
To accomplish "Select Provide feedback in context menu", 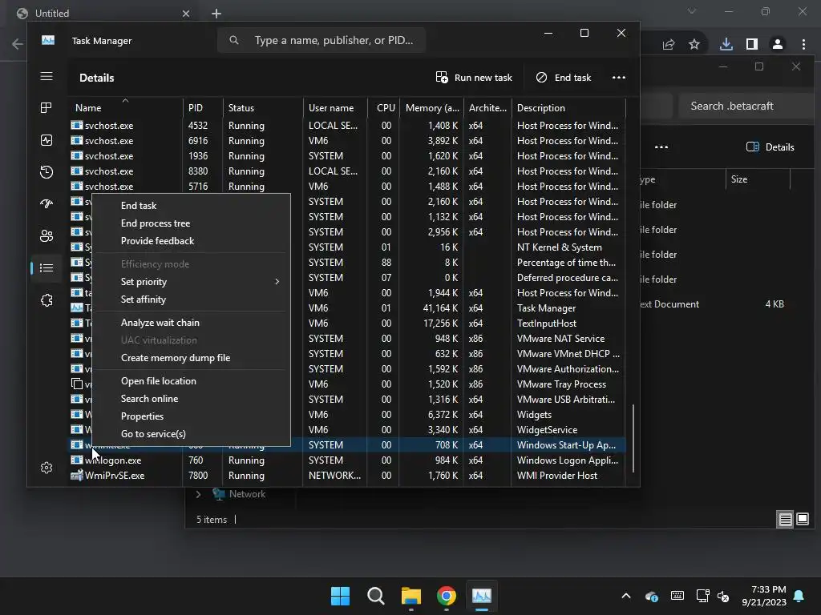I will (x=191, y=241).
